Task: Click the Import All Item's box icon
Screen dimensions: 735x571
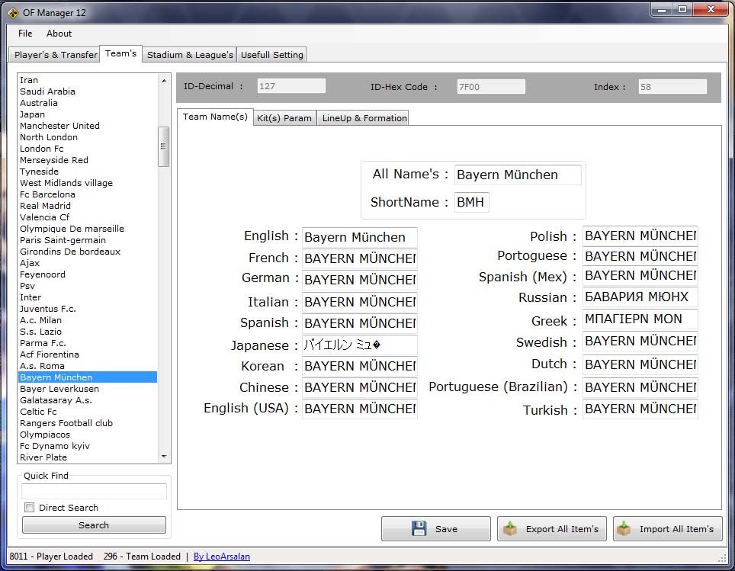Action: [x=624, y=528]
